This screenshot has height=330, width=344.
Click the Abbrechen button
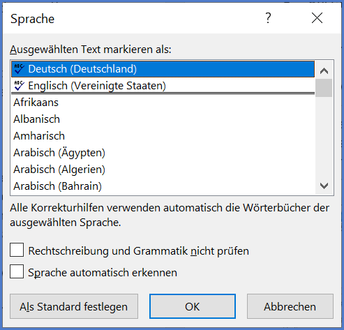[290, 306]
